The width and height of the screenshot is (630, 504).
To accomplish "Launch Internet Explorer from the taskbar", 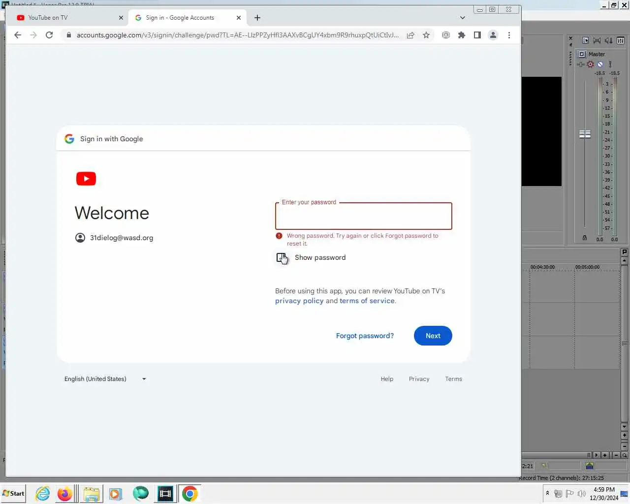I will (43, 494).
